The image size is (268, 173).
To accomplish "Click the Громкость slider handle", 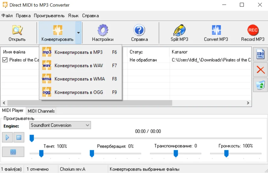I will (x=226, y=154).
